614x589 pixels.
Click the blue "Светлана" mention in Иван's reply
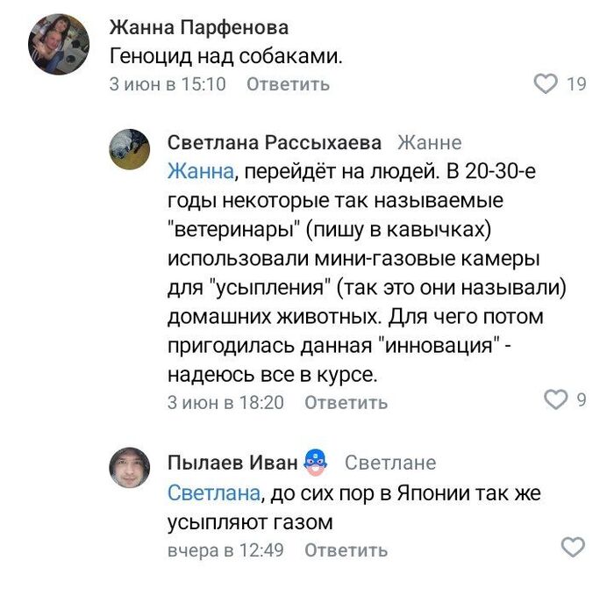(213, 493)
